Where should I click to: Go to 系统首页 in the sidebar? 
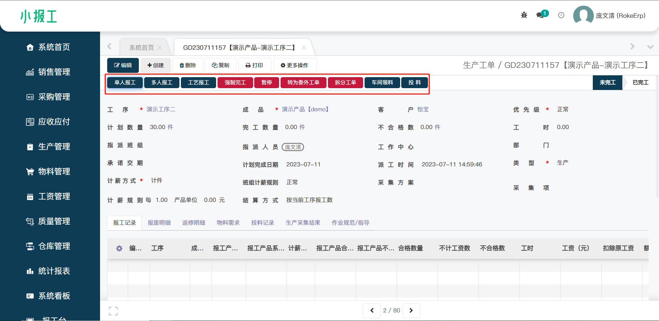54,47
